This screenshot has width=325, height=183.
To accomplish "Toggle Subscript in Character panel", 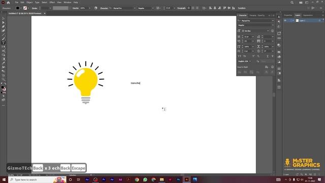I will point(258,56).
